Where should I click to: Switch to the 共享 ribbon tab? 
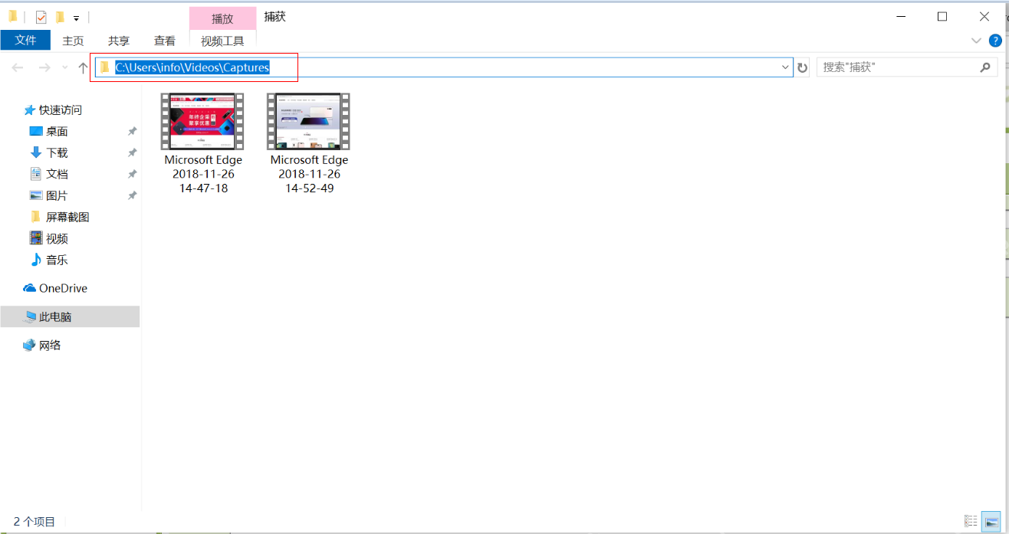tap(119, 41)
